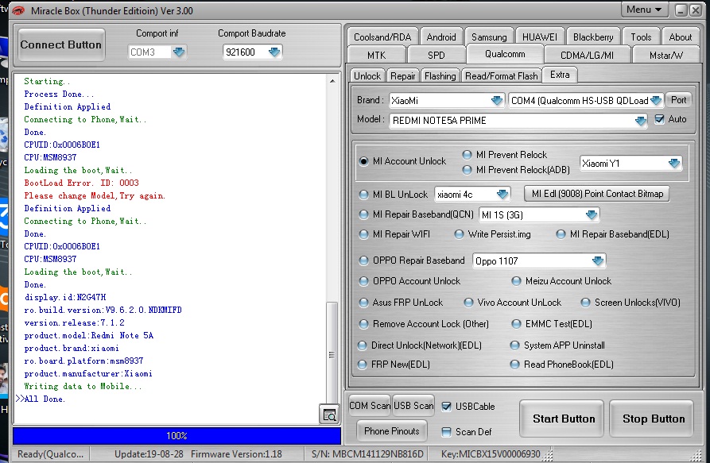Expand the Model REDMI NOTE5A PRIME dropdown
Screen dimensions: 710x463
[x=640, y=121]
